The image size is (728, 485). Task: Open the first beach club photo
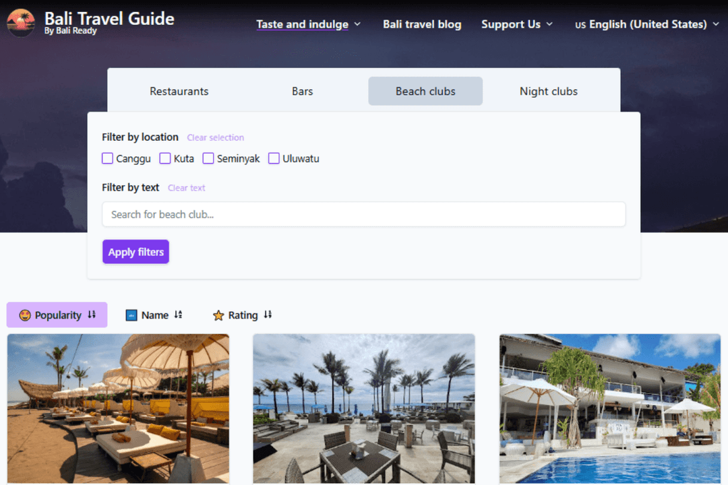tap(118, 408)
